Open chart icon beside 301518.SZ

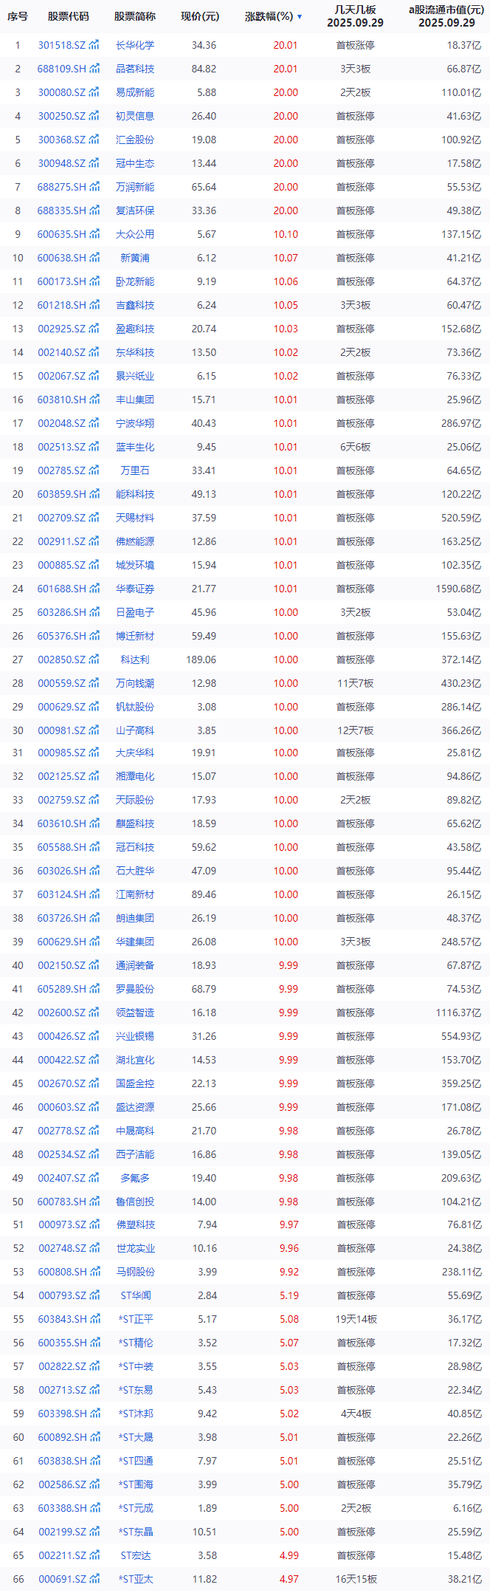[x=94, y=45]
